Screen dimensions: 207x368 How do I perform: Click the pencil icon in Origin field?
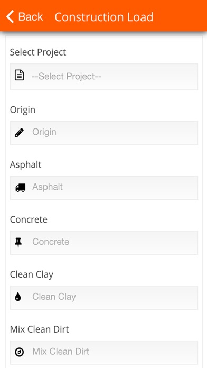(x=19, y=133)
